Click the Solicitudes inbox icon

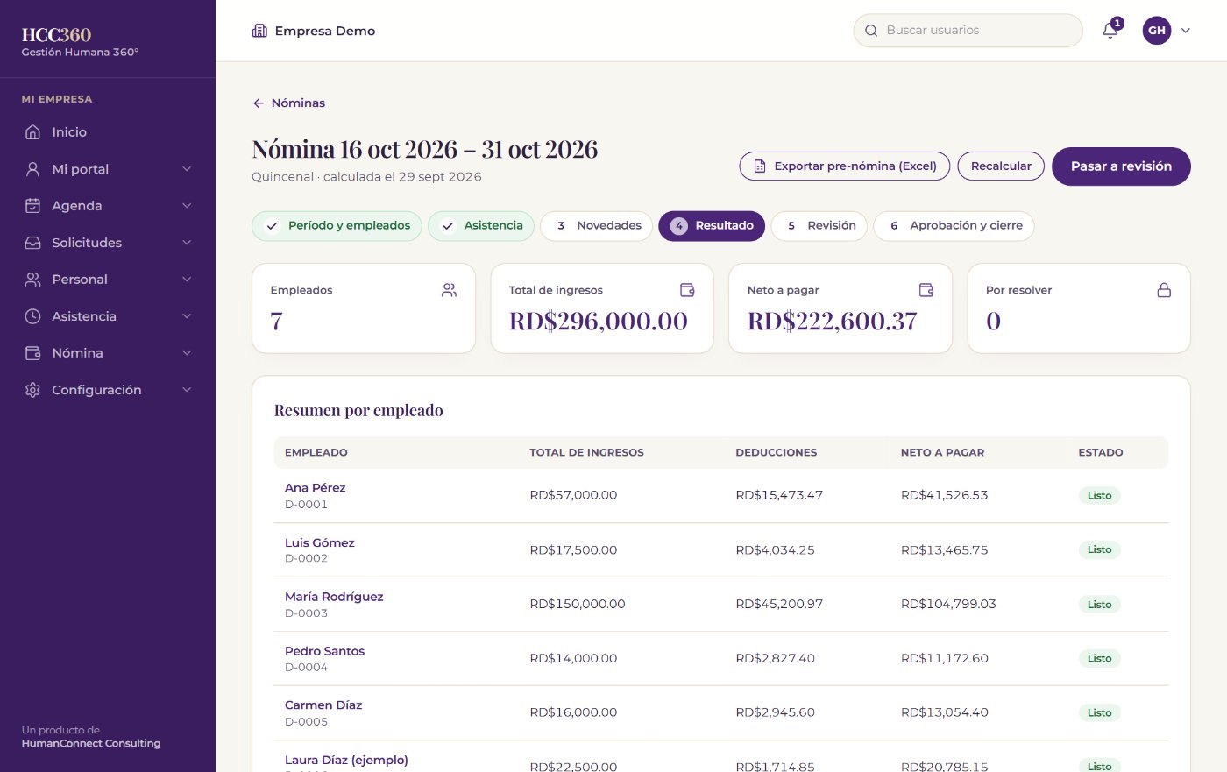(32, 243)
